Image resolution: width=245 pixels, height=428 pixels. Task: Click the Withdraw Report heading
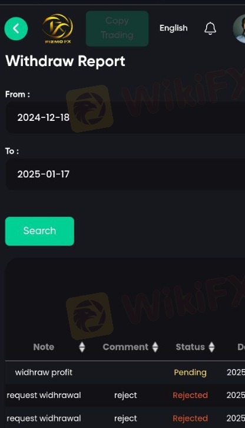[65, 61]
